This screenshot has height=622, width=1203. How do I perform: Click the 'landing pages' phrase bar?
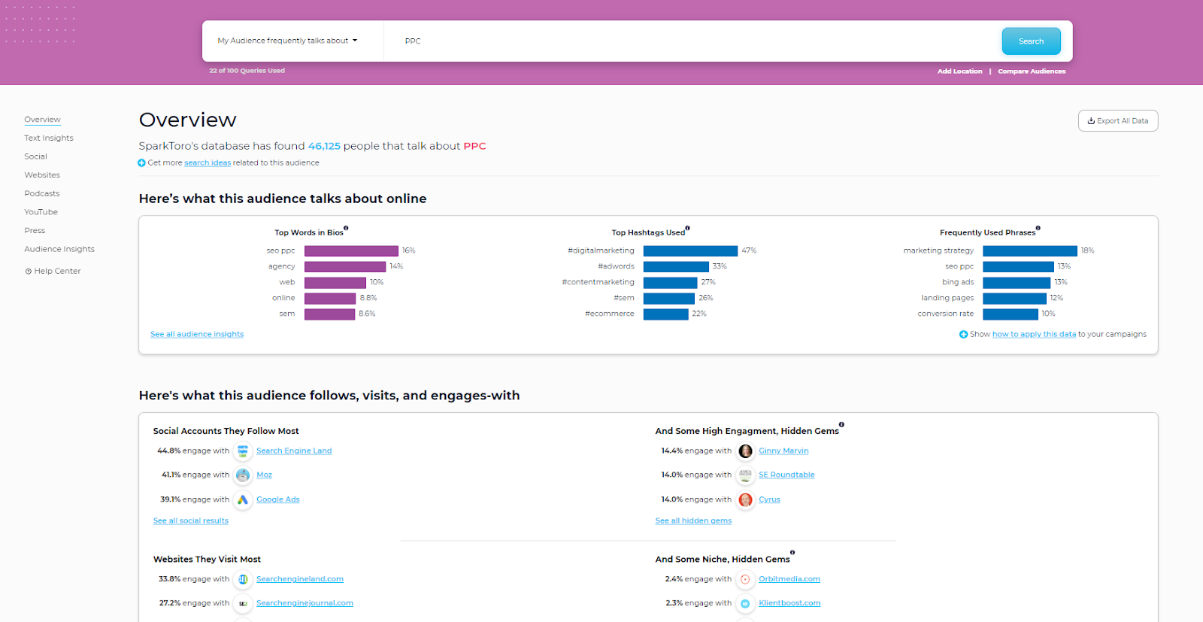tap(1014, 299)
